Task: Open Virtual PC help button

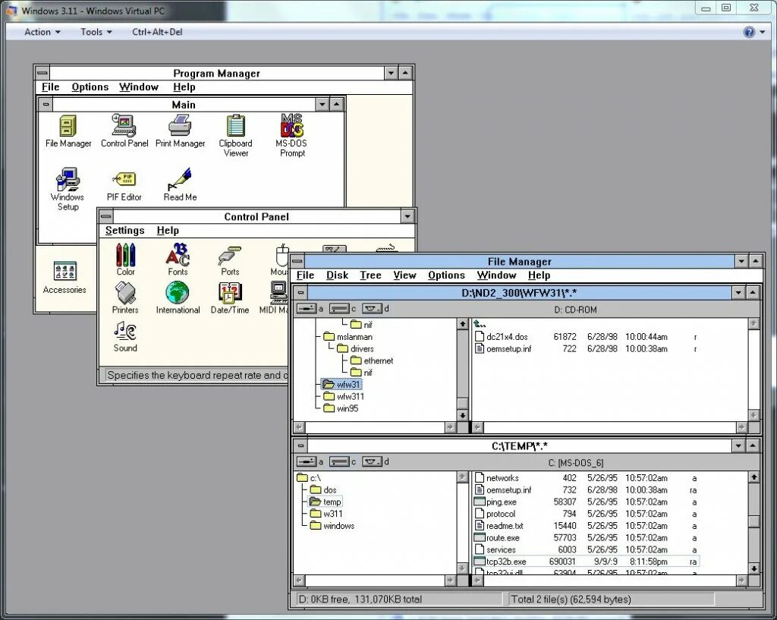Action: tap(749, 32)
